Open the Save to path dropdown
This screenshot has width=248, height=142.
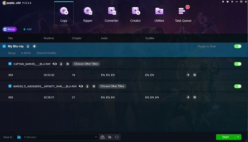(96, 137)
